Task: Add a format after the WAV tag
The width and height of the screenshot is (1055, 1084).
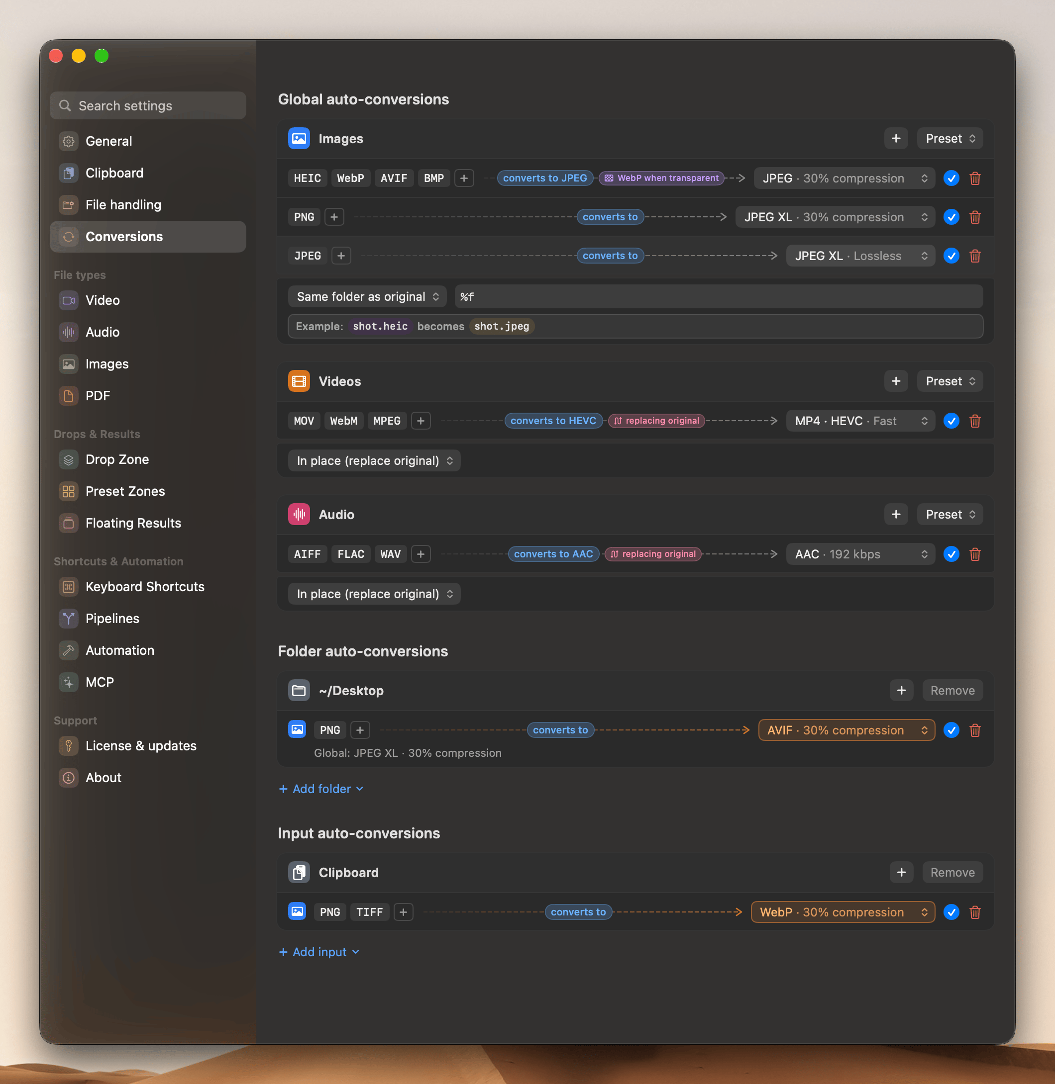Action: tap(421, 554)
